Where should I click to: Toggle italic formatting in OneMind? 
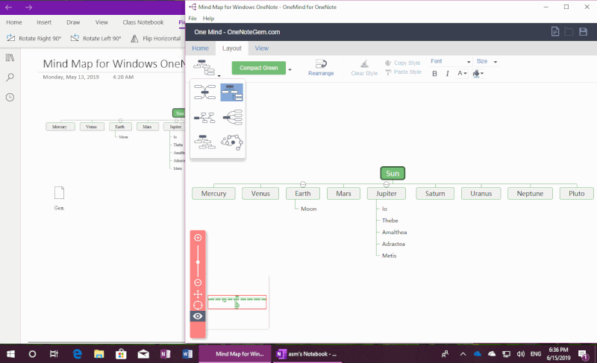[447, 74]
